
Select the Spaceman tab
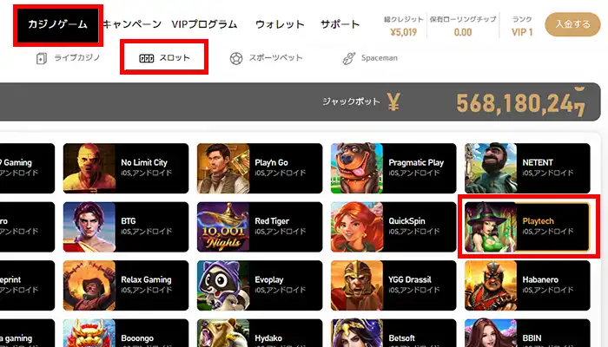(370, 58)
